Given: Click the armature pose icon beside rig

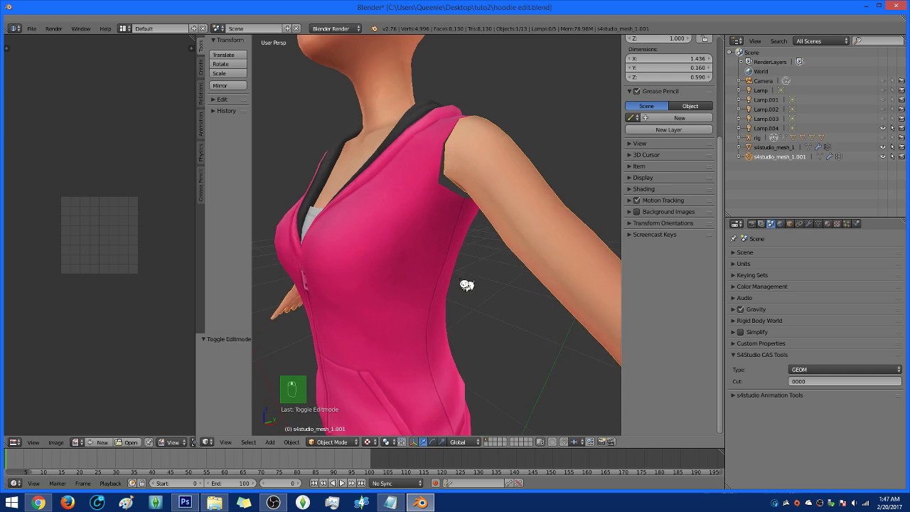Looking at the screenshot, I should (x=773, y=138).
